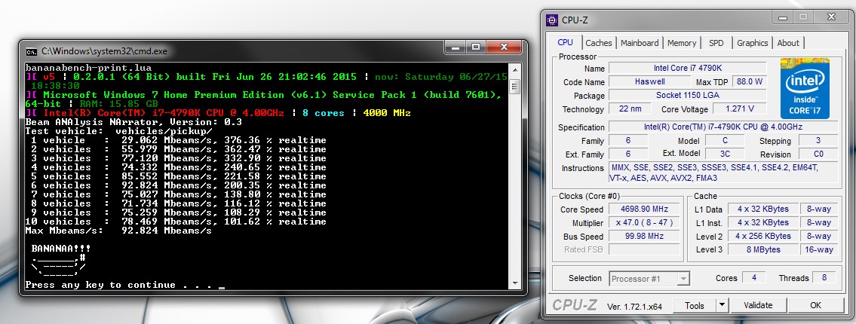Click the Intel Core i7 logo

coord(806,88)
